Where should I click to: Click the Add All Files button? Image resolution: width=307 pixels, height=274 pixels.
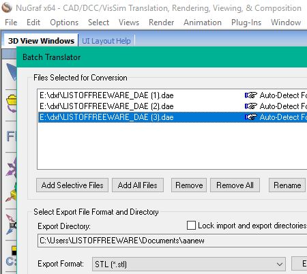point(138,185)
